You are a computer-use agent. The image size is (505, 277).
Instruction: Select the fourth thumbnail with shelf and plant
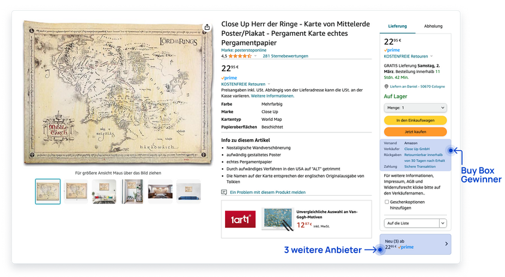click(x=132, y=191)
